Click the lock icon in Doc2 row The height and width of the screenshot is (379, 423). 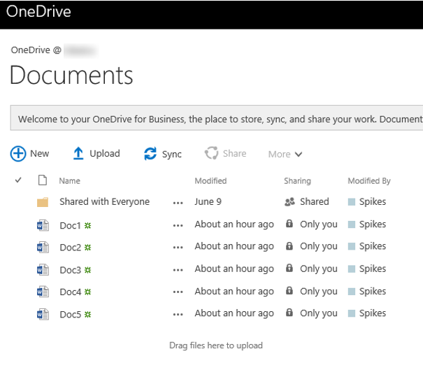[x=289, y=245]
